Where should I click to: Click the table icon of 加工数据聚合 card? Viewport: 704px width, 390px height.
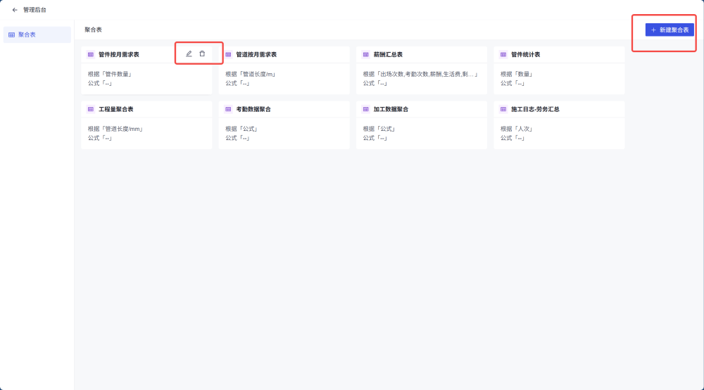(366, 110)
